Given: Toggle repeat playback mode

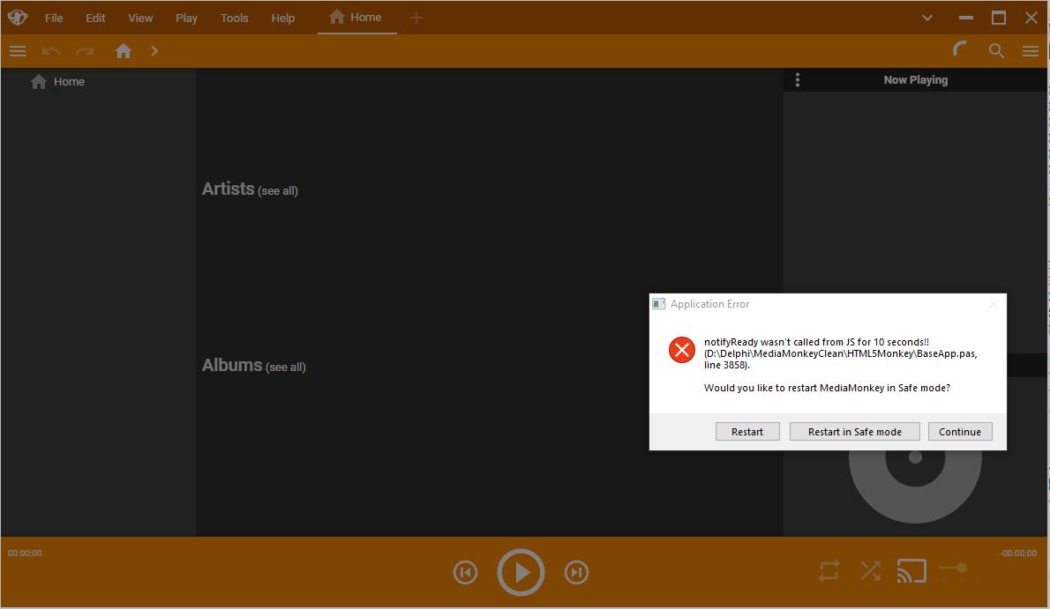Looking at the screenshot, I should (829, 571).
